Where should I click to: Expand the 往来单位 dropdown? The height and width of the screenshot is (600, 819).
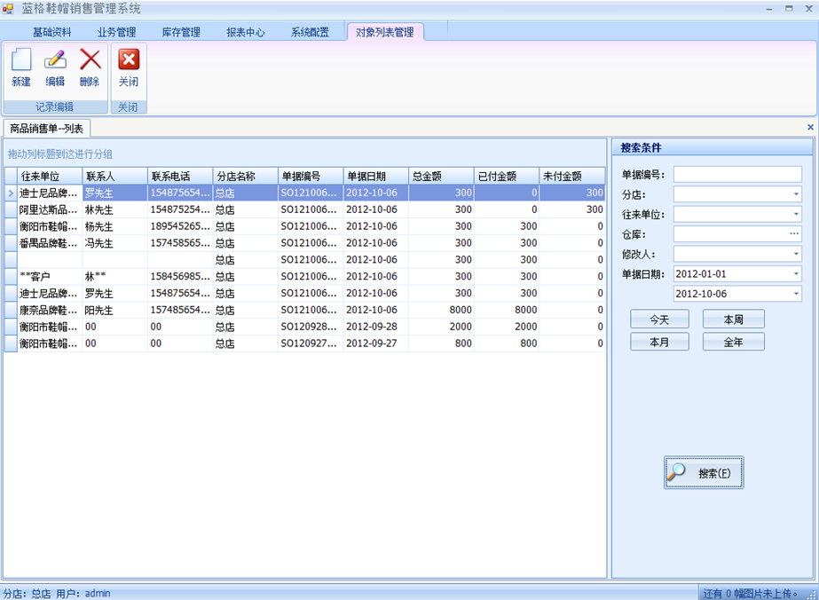[795, 215]
